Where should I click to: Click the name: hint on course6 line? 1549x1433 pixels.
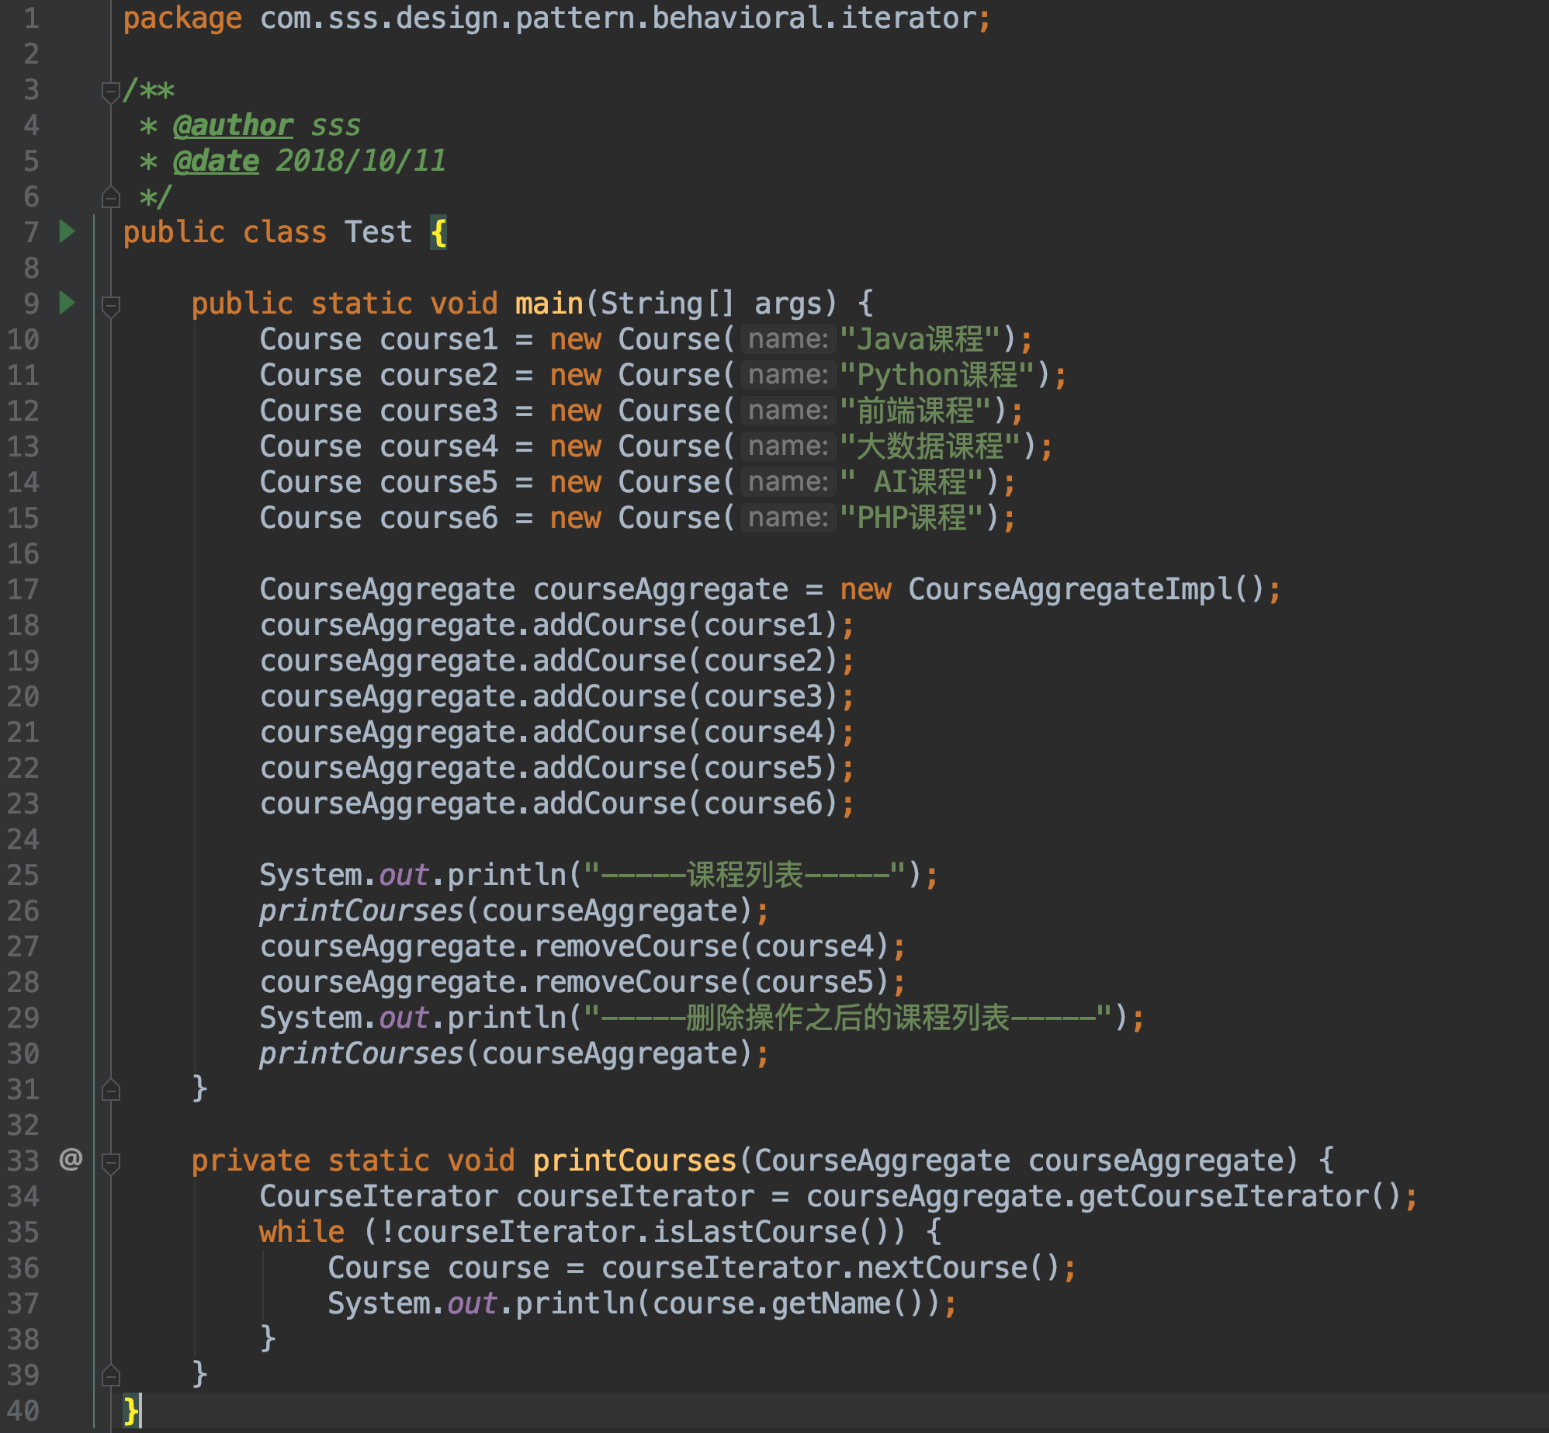[x=787, y=518]
